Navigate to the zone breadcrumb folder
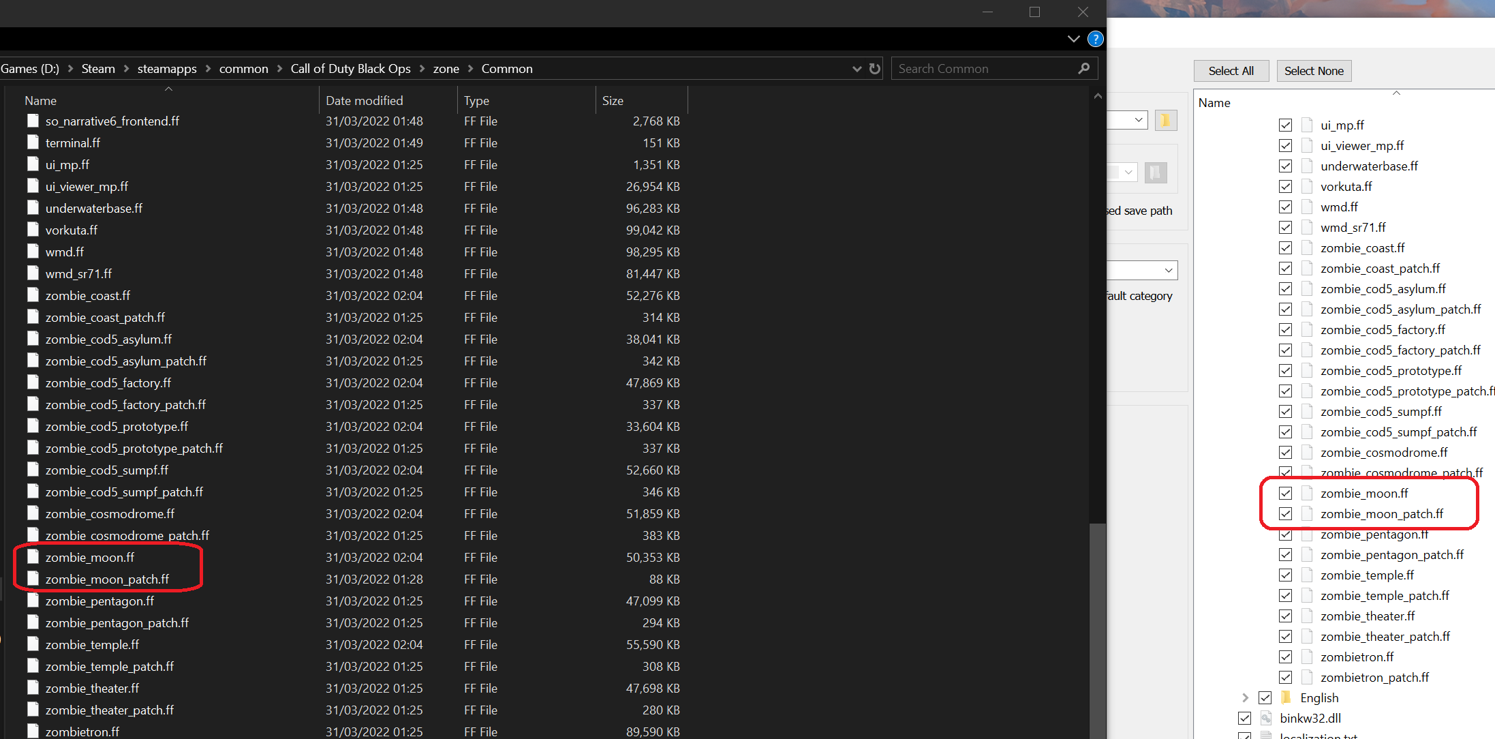This screenshot has height=739, width=1495. coord(446,69)
